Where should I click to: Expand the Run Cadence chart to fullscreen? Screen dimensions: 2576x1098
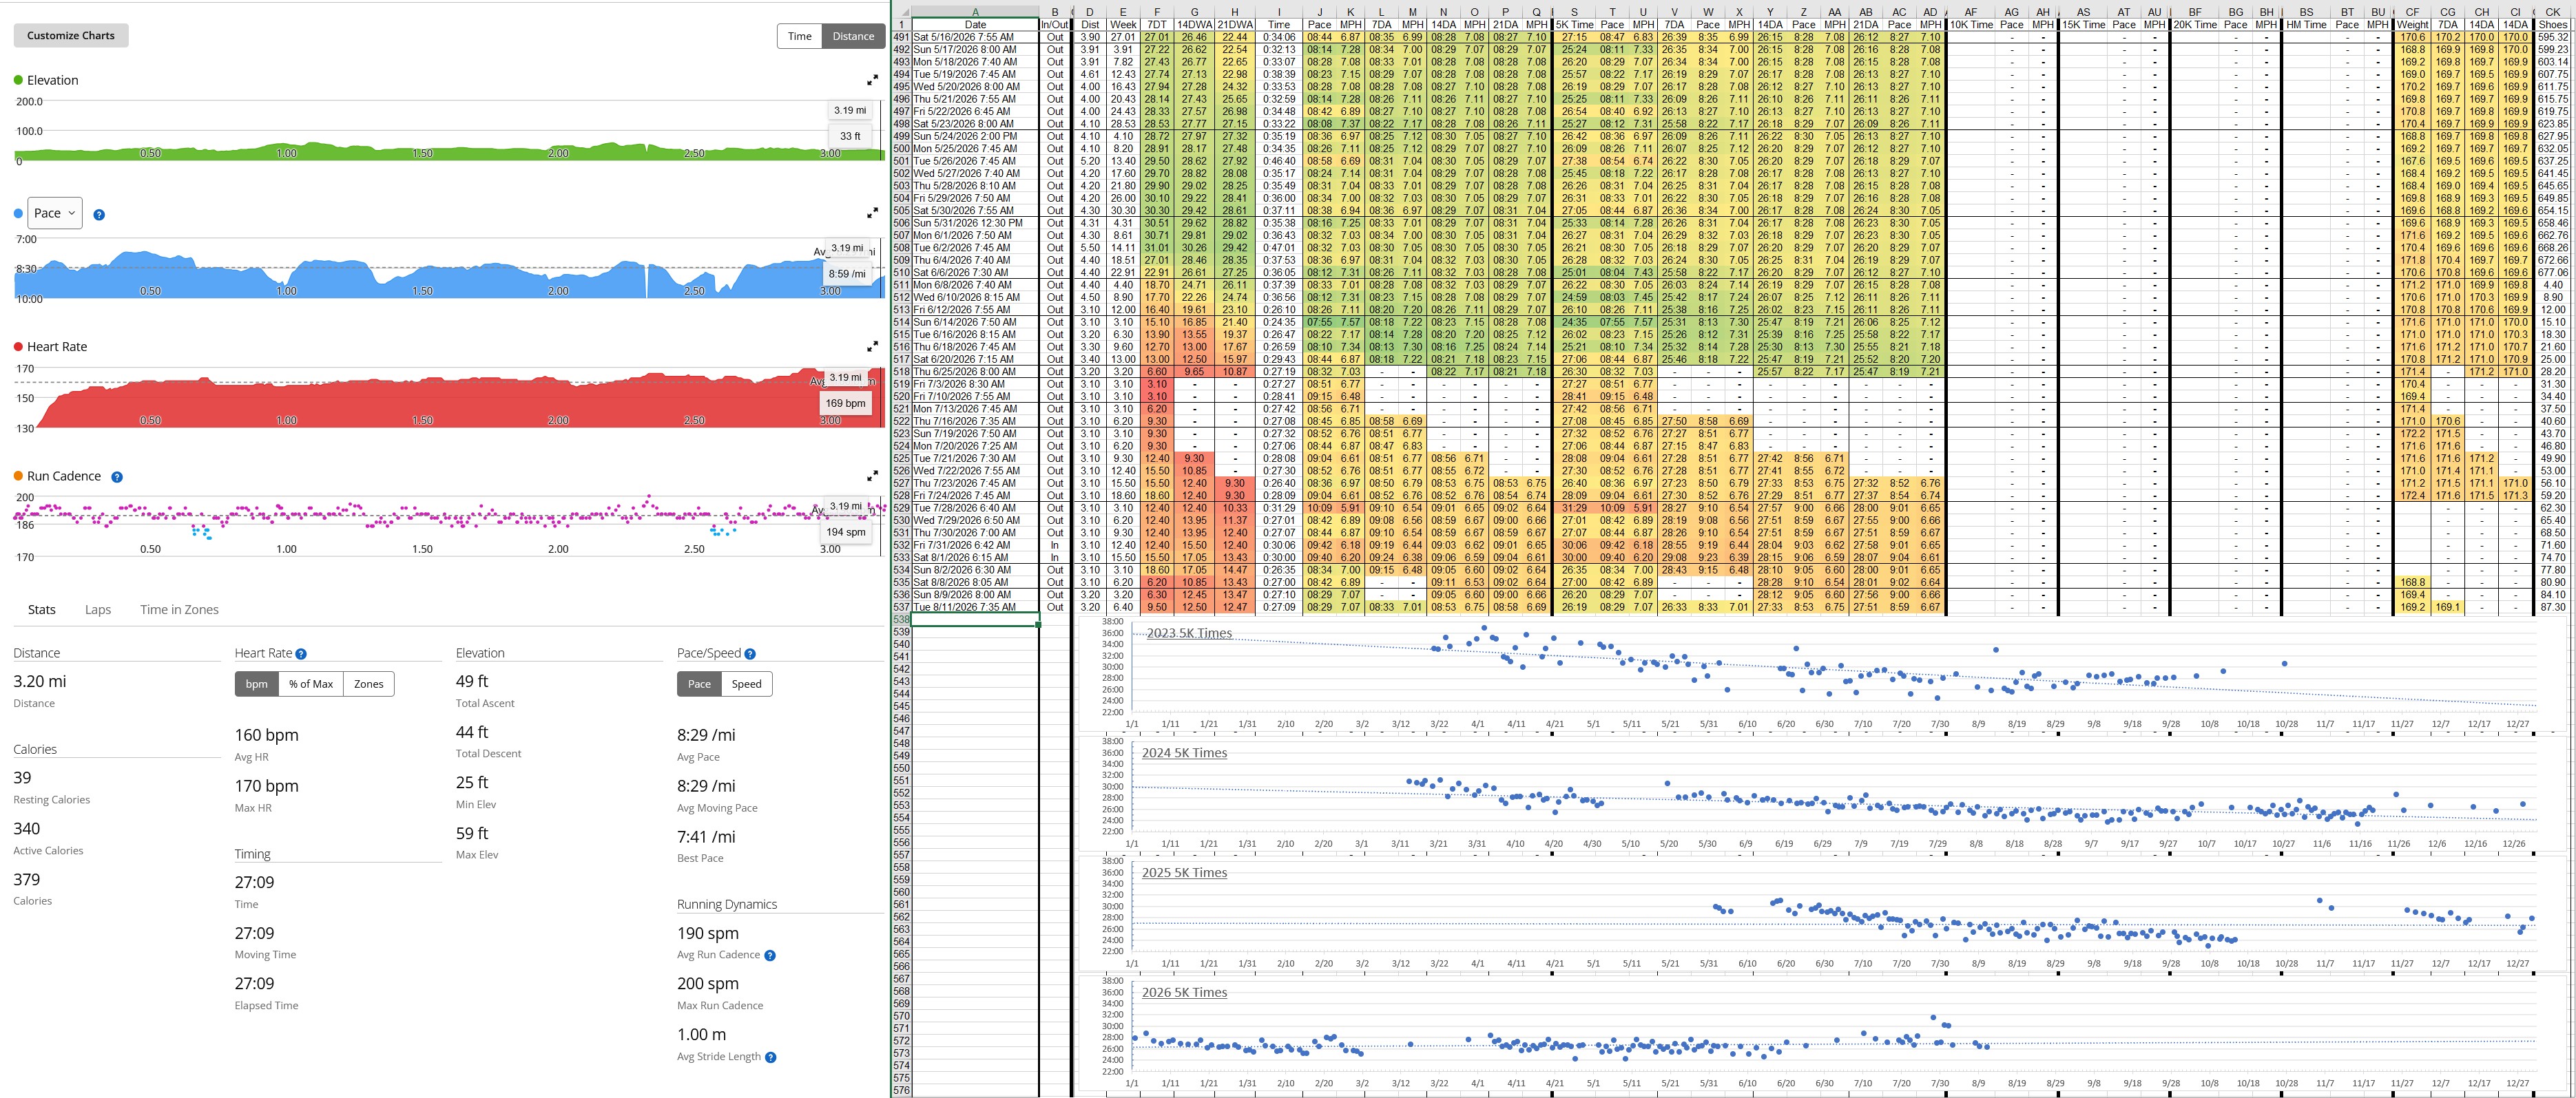pos(872,476)
